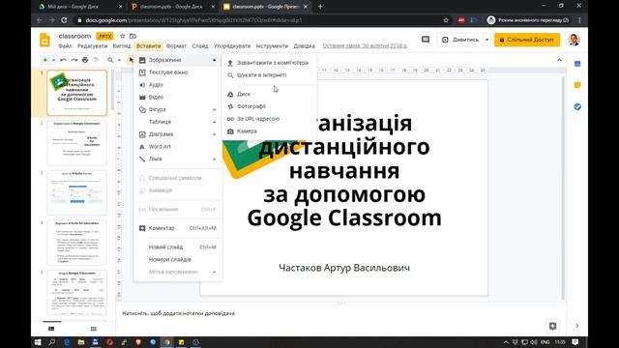Click the zoom magnifier icon
This screenshot has width=619, height=348.
coord(110,60)
